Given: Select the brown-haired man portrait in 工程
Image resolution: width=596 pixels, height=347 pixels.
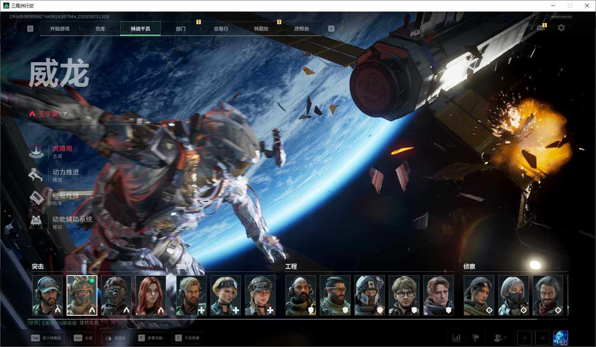Looking at the screenshot, I should [438, 295].
